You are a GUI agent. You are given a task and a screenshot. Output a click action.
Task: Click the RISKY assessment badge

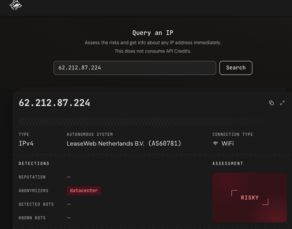[250, 198]
